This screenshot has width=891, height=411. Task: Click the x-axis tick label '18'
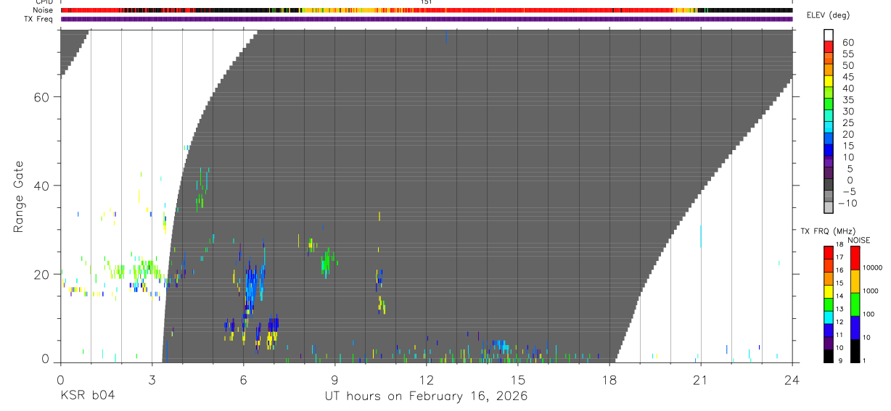pyautogui.click(x=609, y=379)
